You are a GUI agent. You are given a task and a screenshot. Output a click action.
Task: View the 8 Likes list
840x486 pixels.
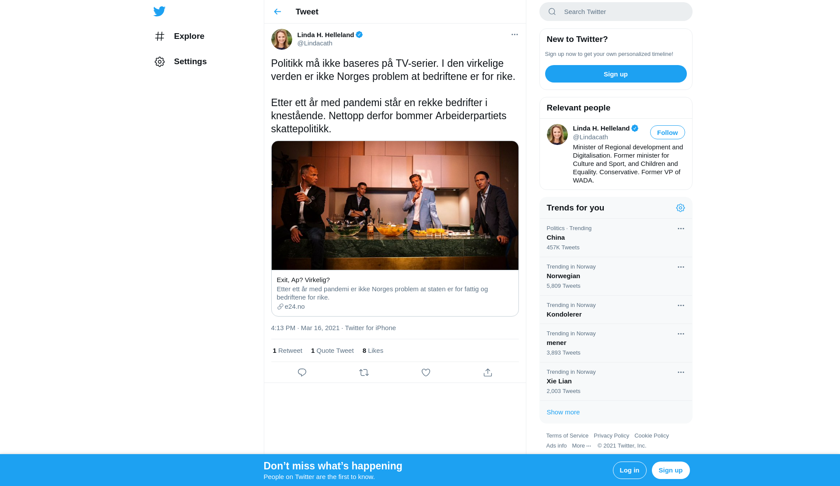(373, 351)
